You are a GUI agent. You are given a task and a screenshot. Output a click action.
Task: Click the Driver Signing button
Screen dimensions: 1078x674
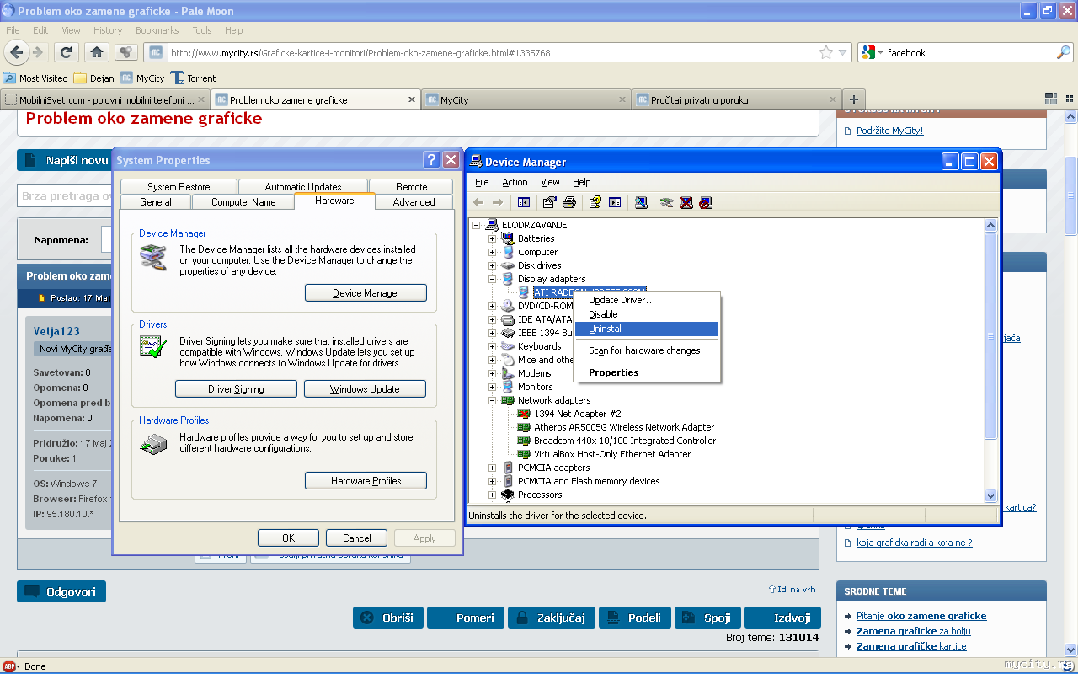(x=236, y=389)
